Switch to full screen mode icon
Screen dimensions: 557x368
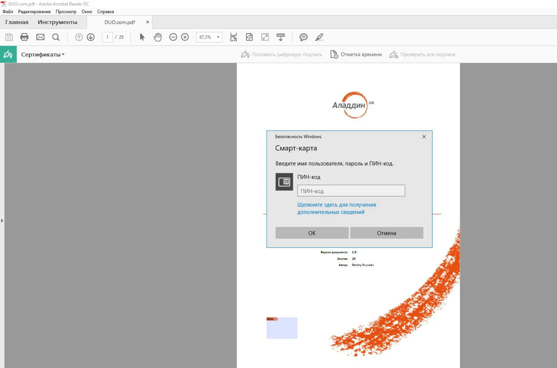tap(265, 37)
